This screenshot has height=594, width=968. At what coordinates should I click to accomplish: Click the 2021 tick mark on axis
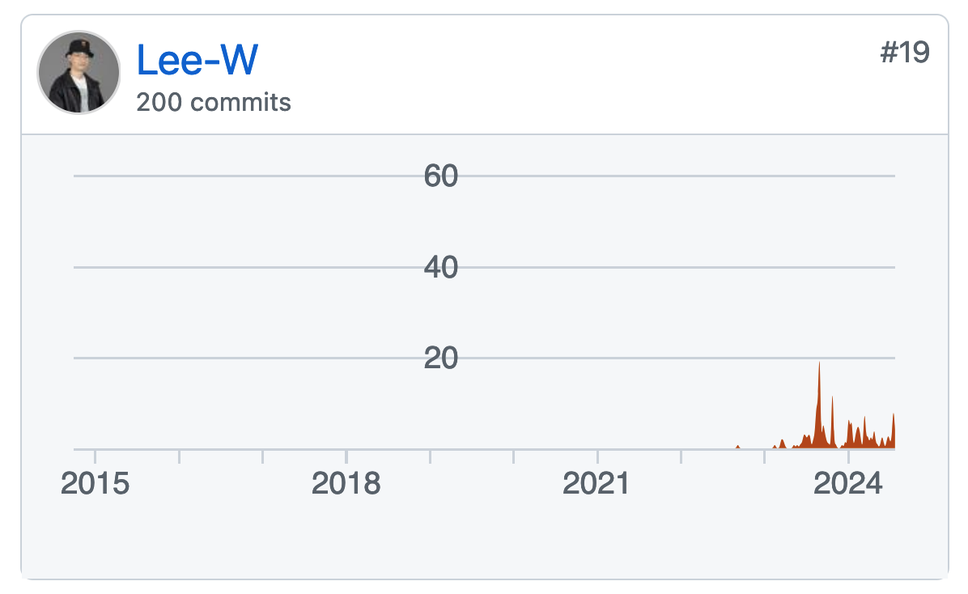click(597, 456)
